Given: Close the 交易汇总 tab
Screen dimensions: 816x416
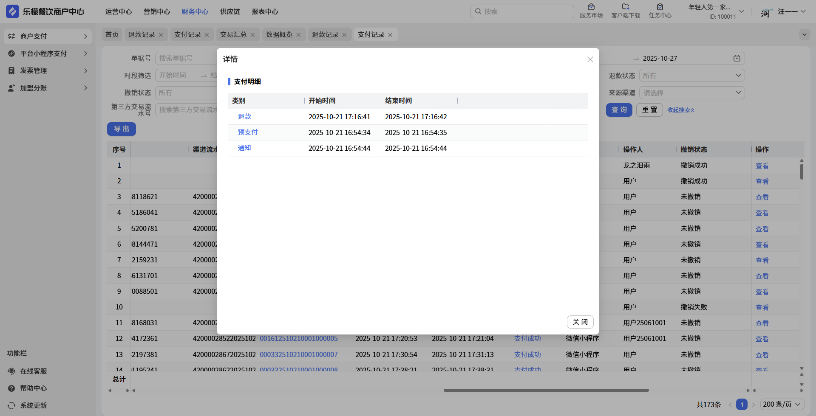Looking at the screenshot, I should click(x=252, y=35).
